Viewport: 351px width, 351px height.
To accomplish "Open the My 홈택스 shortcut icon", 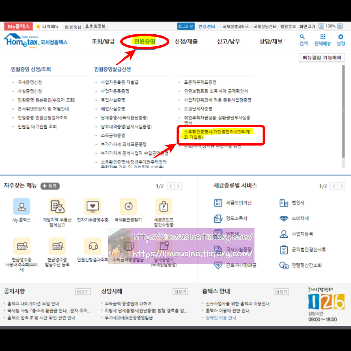I will click(x=22, y=206).
